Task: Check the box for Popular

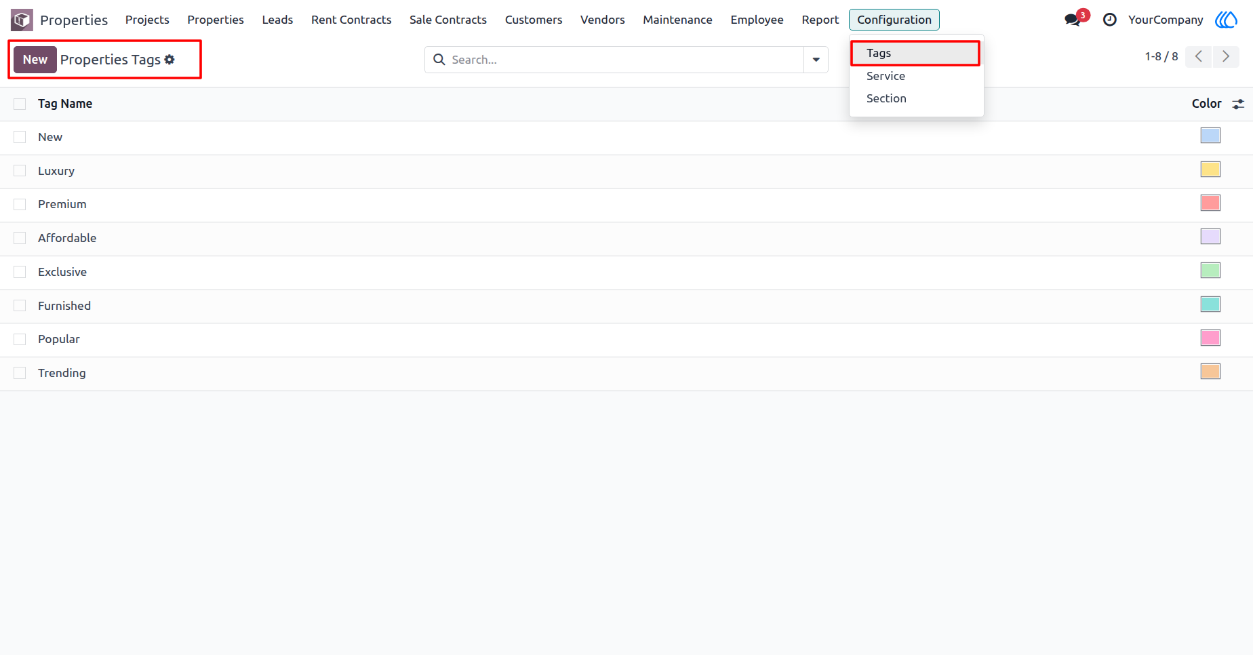Action: [20, 339]
